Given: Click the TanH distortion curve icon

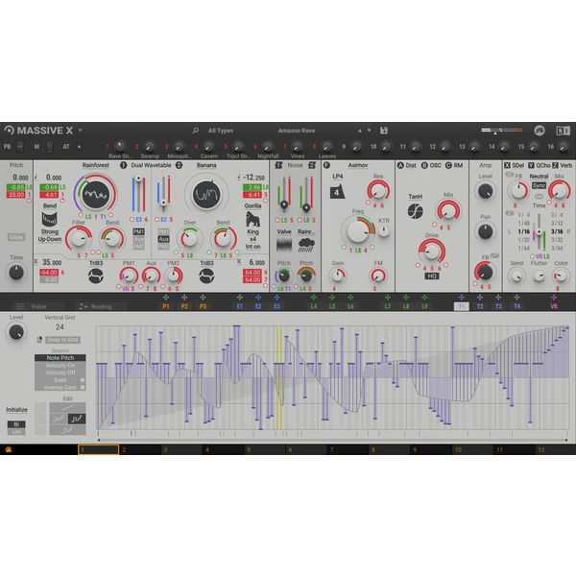Looking at the screenshot, I should pyautogui.click(x=415, y=211).
